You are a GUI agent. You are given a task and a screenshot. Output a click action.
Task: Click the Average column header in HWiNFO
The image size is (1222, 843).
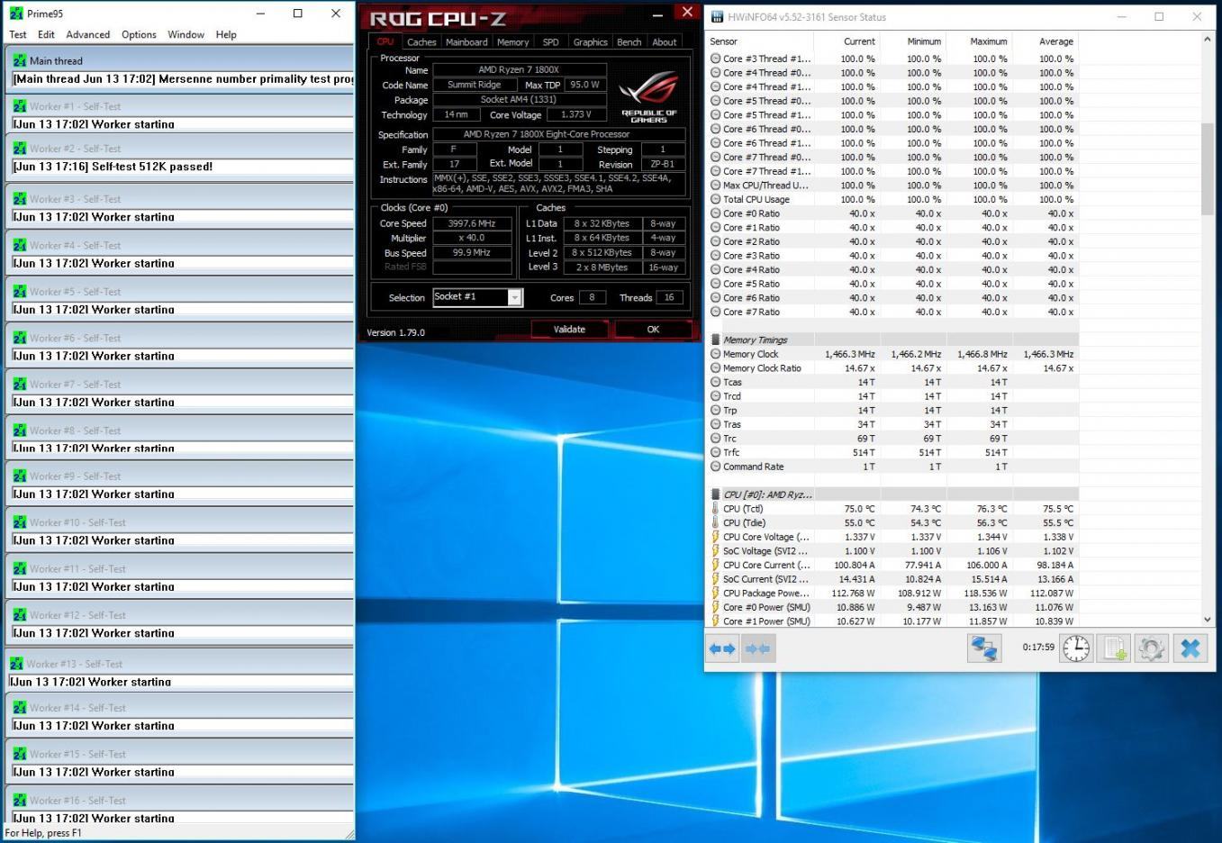coord(1046,41)
